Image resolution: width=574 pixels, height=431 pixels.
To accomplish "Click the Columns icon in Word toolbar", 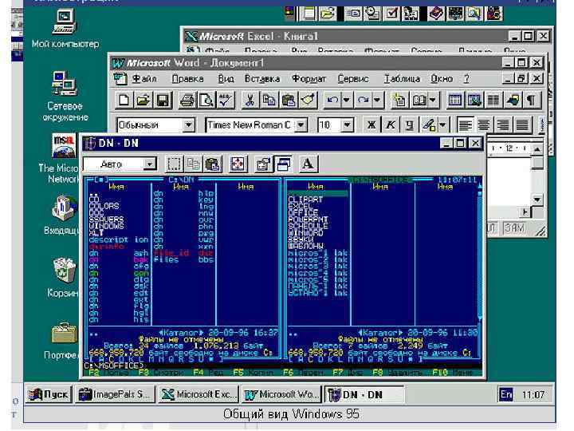I will [x=493, y=100].
